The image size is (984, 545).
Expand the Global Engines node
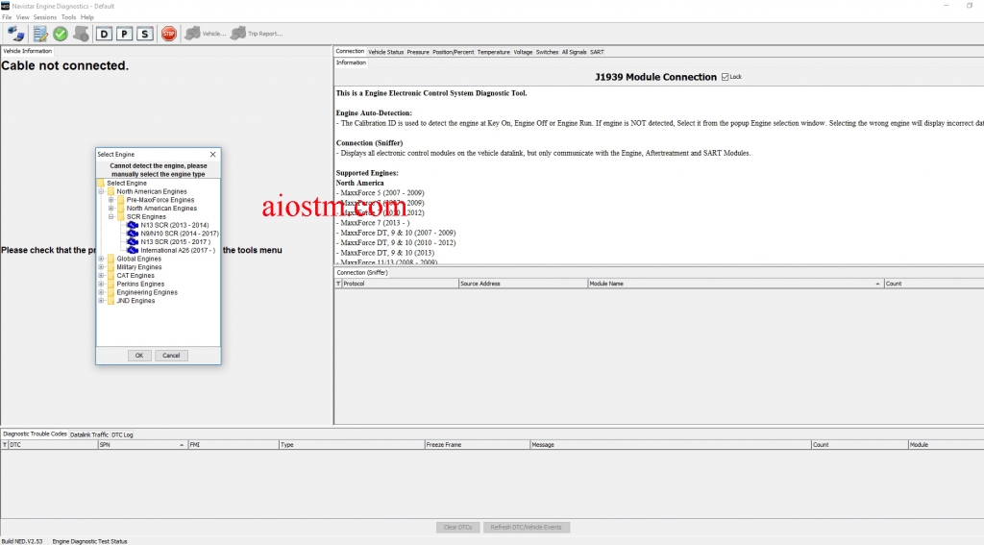[x=101, y=259]
